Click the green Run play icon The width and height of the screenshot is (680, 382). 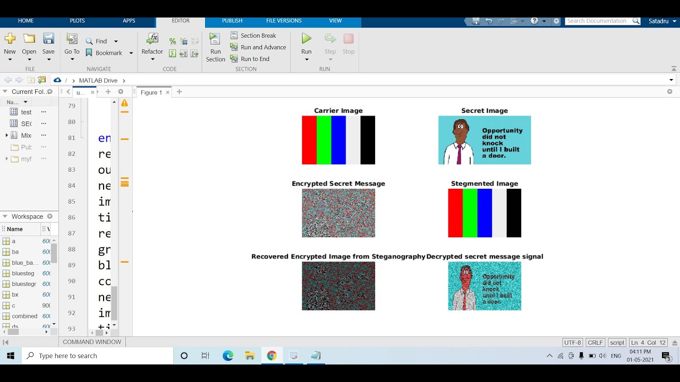tap(307, 38)
